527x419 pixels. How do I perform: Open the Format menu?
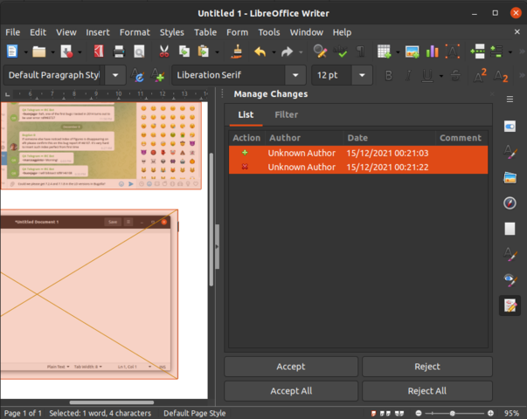(135, 32)
